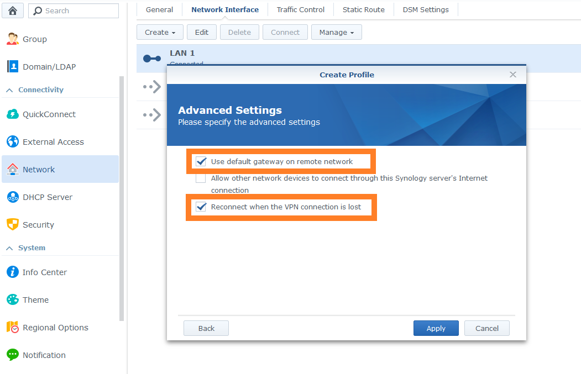Screen dimensions: 581x374
Task: Select the LAN 1 connection icon
Action: point(152,59)
